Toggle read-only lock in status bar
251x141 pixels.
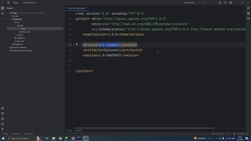[247, 134]
